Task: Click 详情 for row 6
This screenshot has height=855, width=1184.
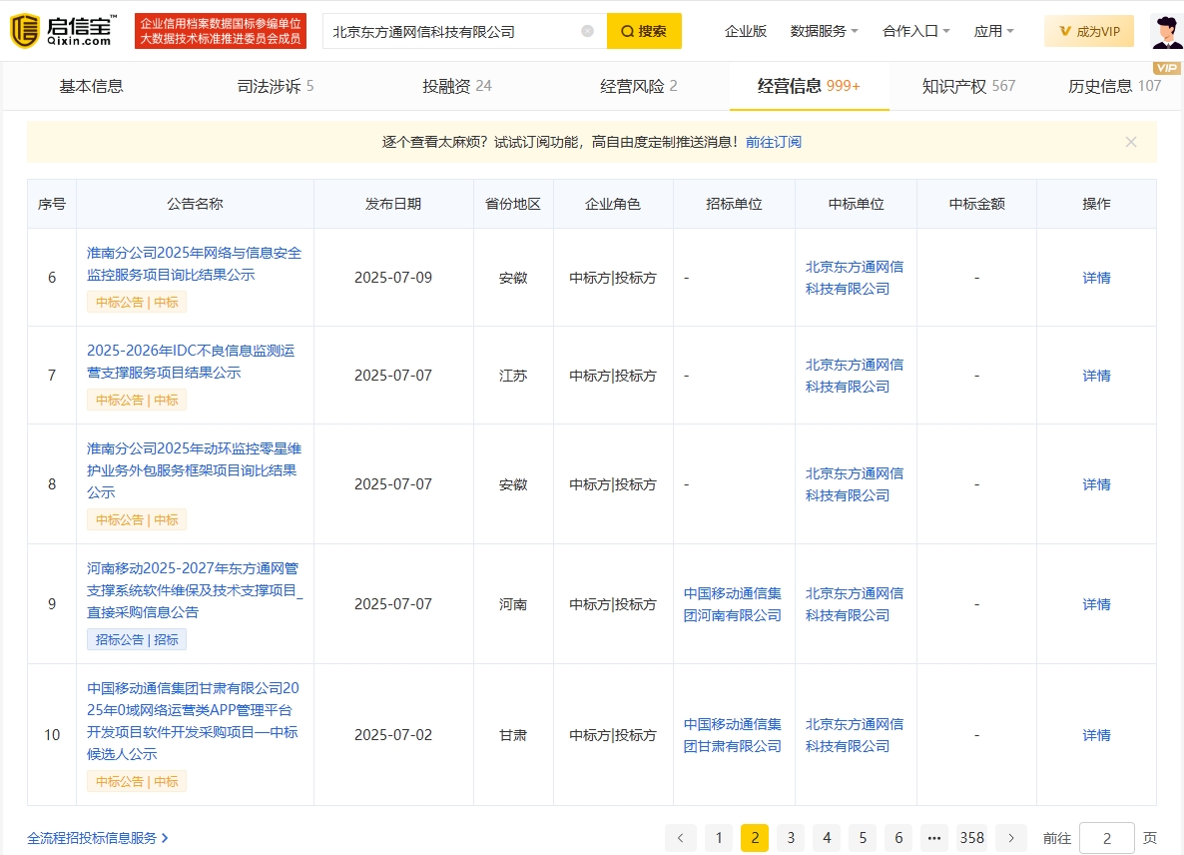Action: coord(1096,278)
